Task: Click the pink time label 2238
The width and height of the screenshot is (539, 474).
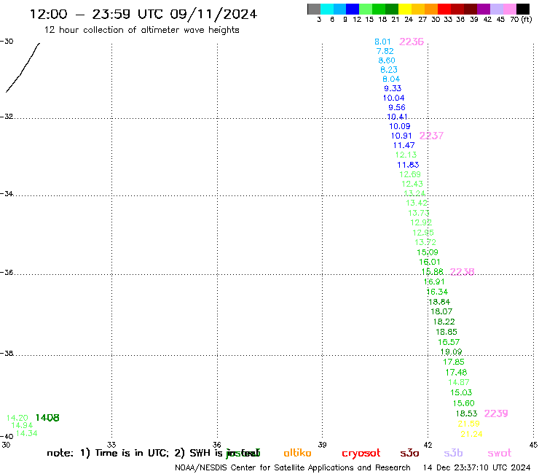Action: [x=463, y=272]
